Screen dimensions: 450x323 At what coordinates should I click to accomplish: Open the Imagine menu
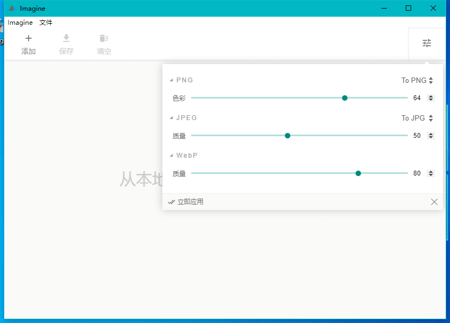(20, 23)
